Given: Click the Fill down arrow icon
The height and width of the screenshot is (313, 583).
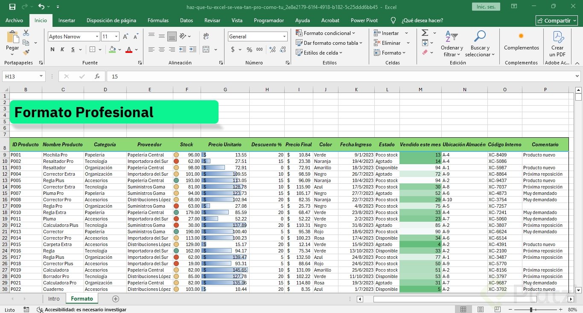Looking at the screenshot, I should 425,43.
